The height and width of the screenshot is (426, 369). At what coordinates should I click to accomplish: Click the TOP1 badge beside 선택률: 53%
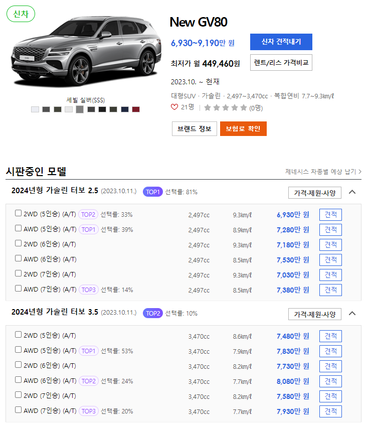click(x=89, y=351)
